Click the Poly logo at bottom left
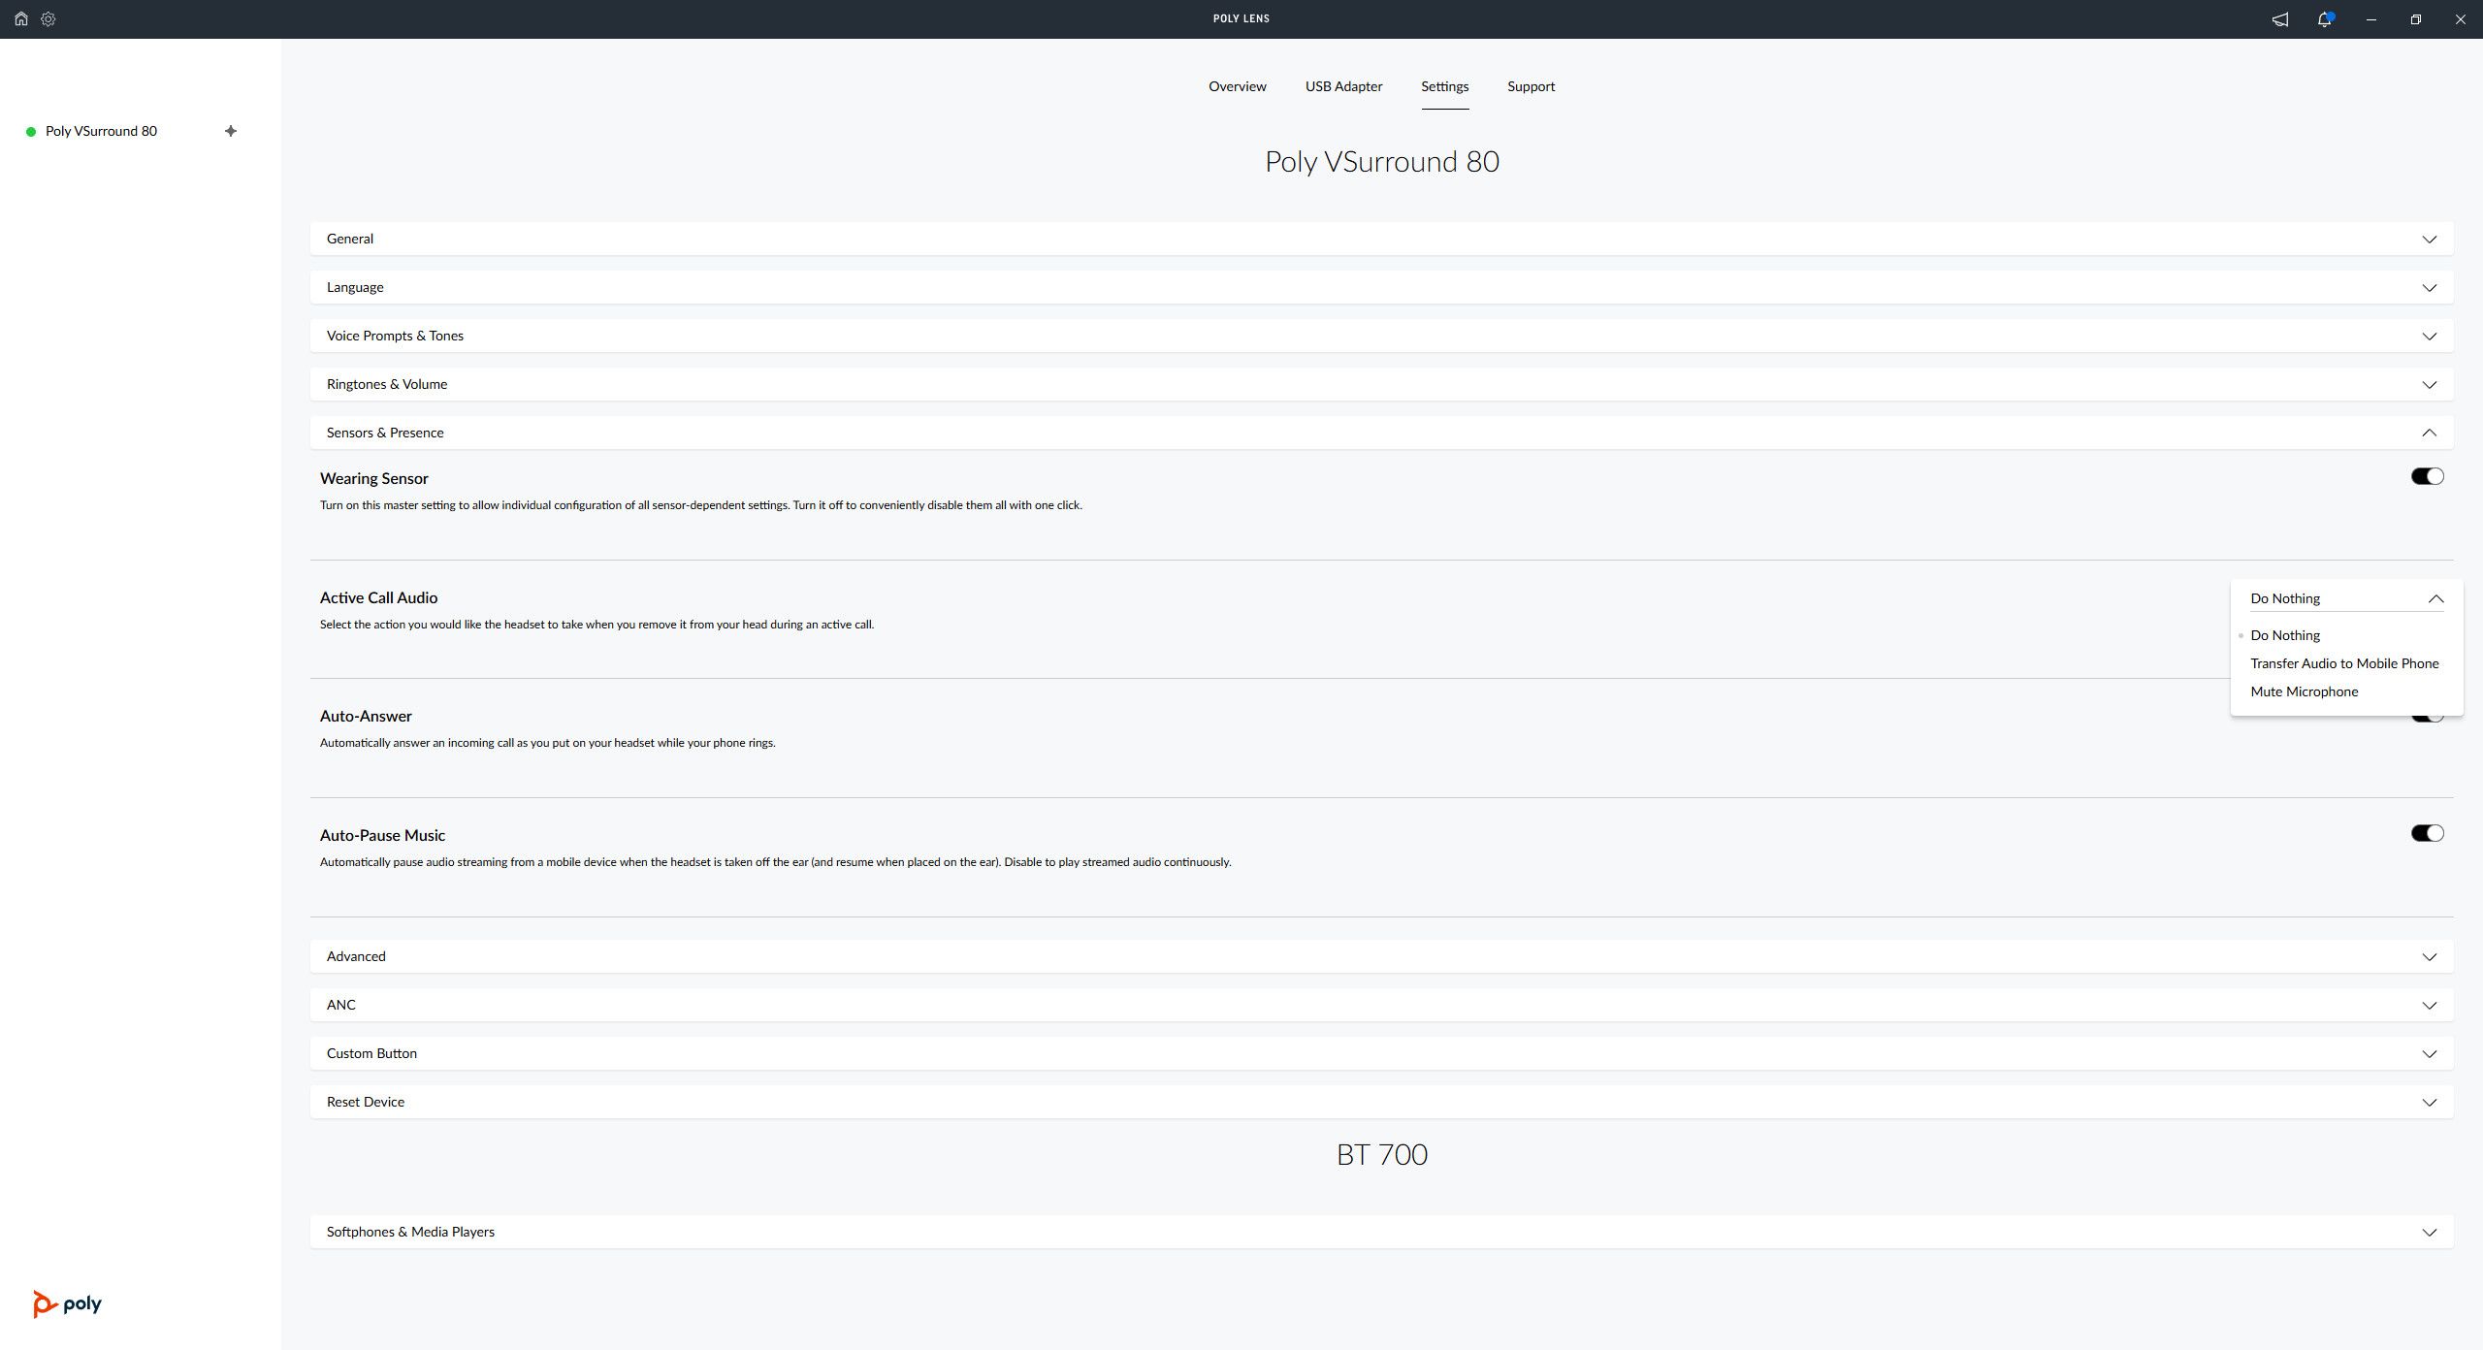 (x=67, y=1304)
